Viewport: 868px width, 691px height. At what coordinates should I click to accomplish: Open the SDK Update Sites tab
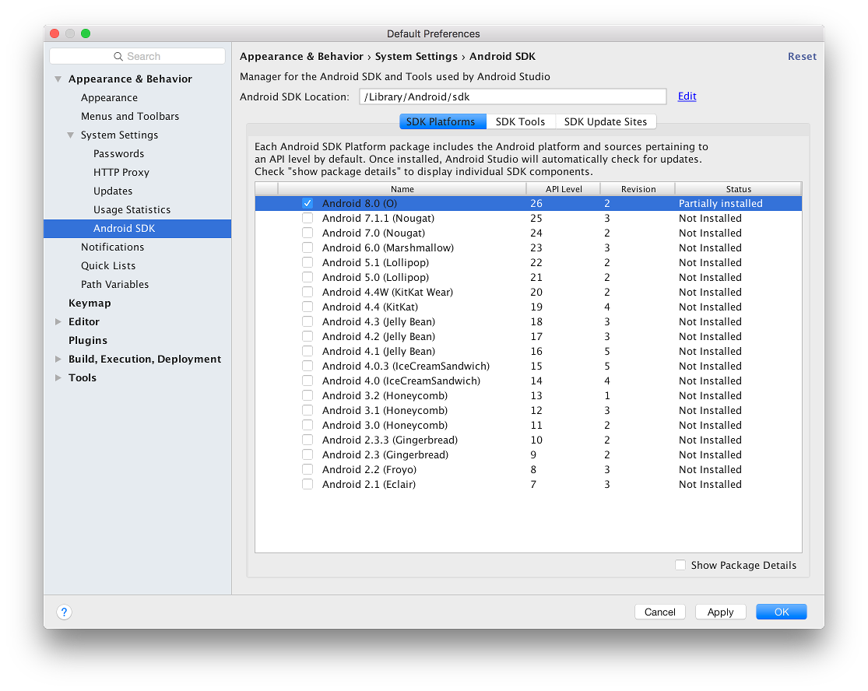pyautogui.click(x=606, y=121)
